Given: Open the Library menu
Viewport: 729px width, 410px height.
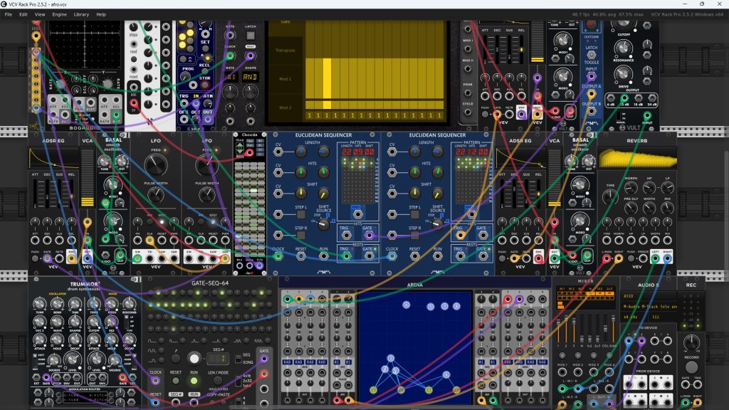Looking at the screenshot, I should coord(81,14).
